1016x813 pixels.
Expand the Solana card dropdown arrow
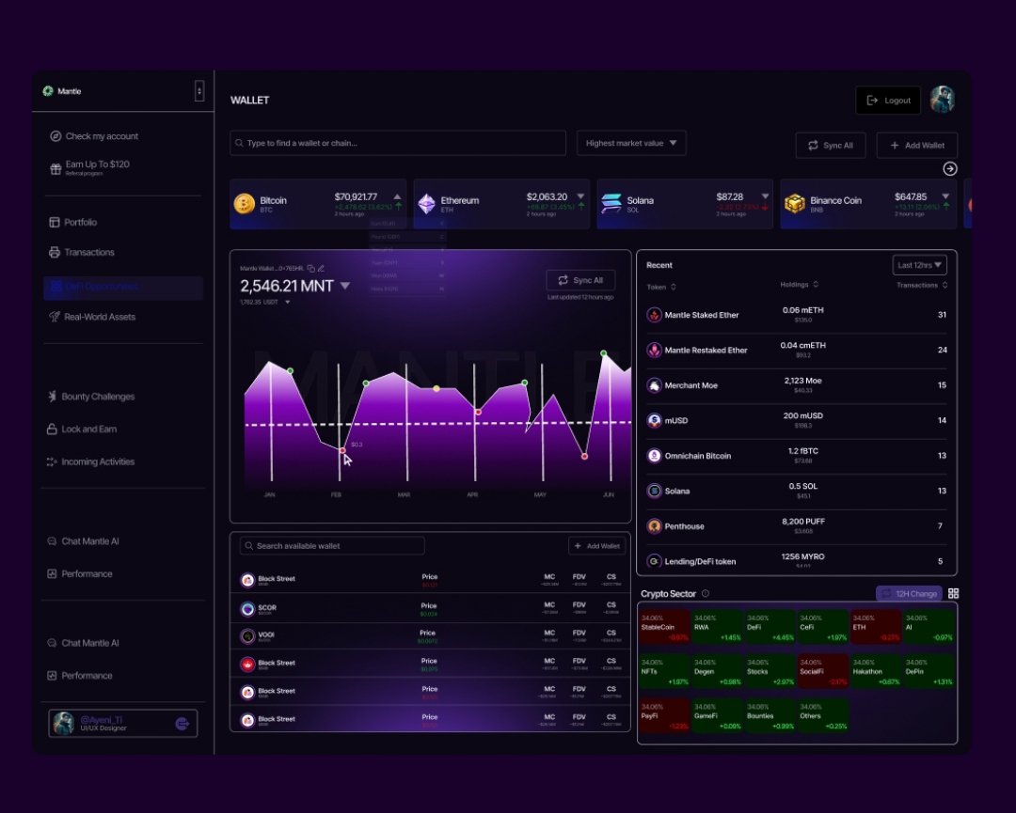tap(765, 196)
